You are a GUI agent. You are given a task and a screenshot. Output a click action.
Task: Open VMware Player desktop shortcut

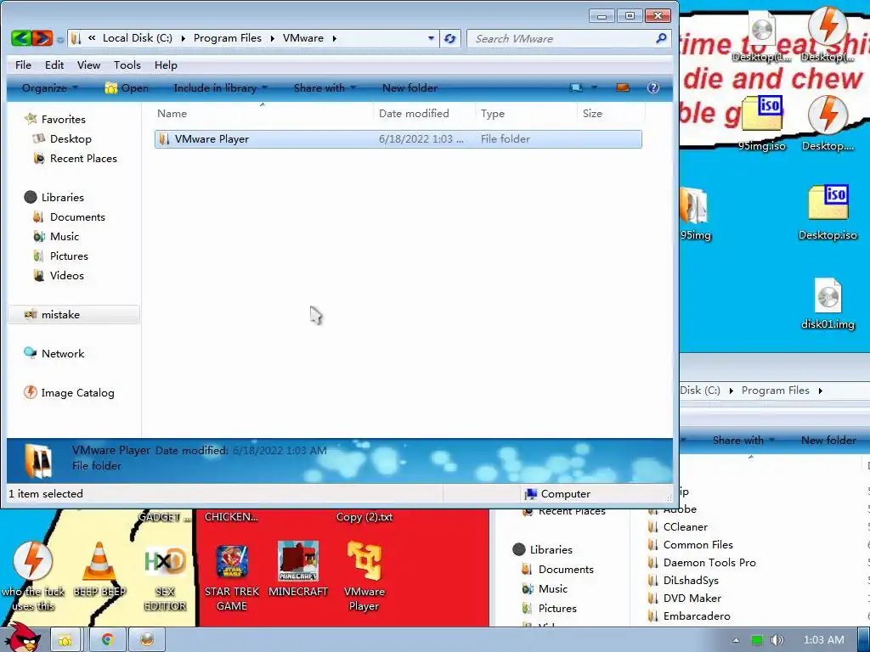click(x=364, y=576)
